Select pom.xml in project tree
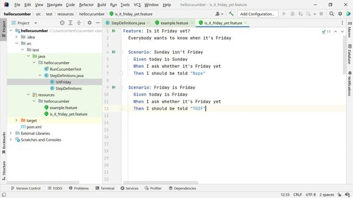 coord(34,127)
